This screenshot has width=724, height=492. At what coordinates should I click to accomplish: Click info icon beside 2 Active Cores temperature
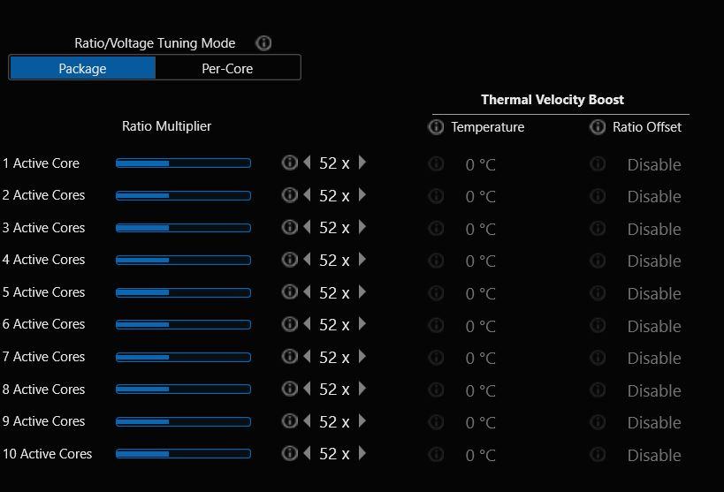pos(436,196)
